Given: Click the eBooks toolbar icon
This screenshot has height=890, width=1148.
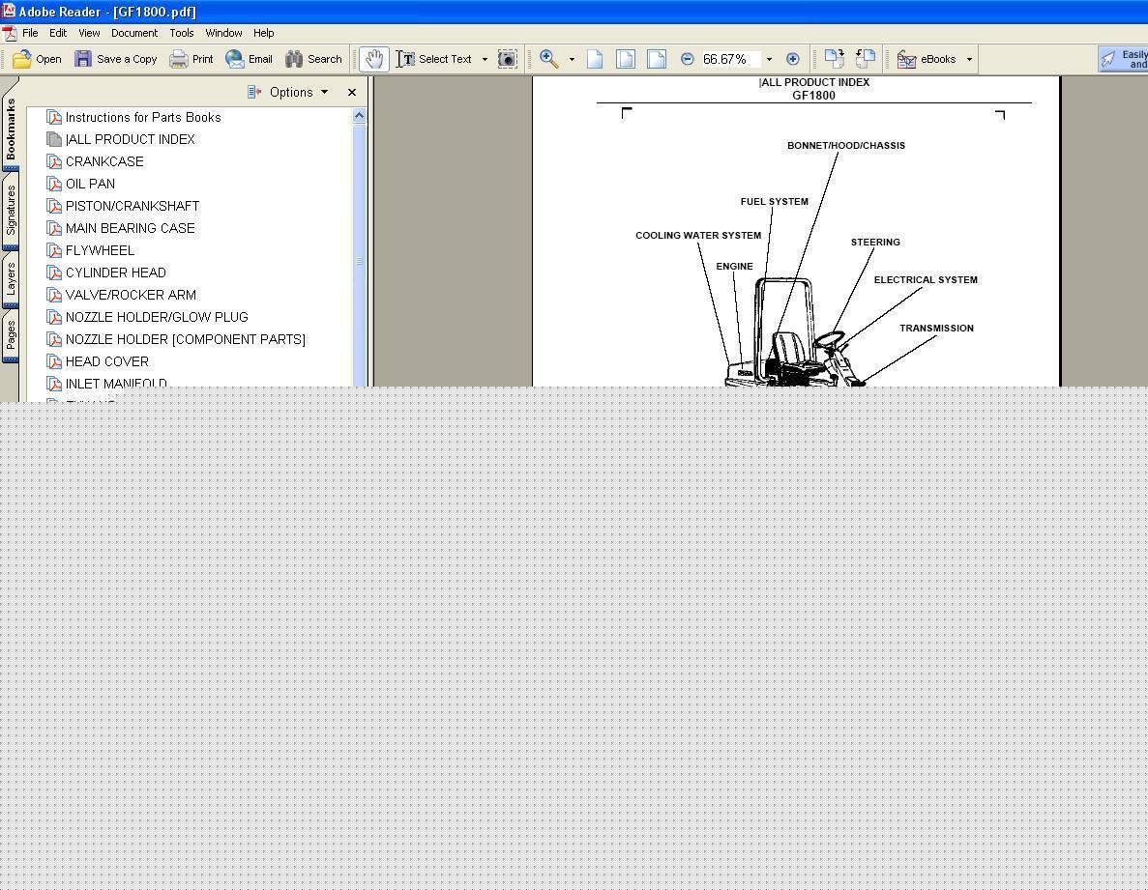Looking at the screenshot, I should [x=907, y=59].
